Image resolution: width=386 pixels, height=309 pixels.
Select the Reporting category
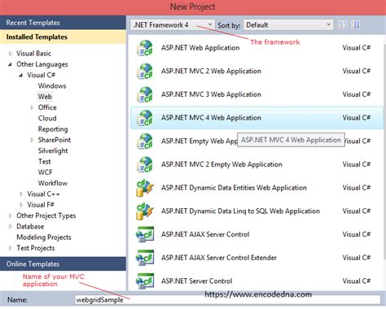coord(53,129)
